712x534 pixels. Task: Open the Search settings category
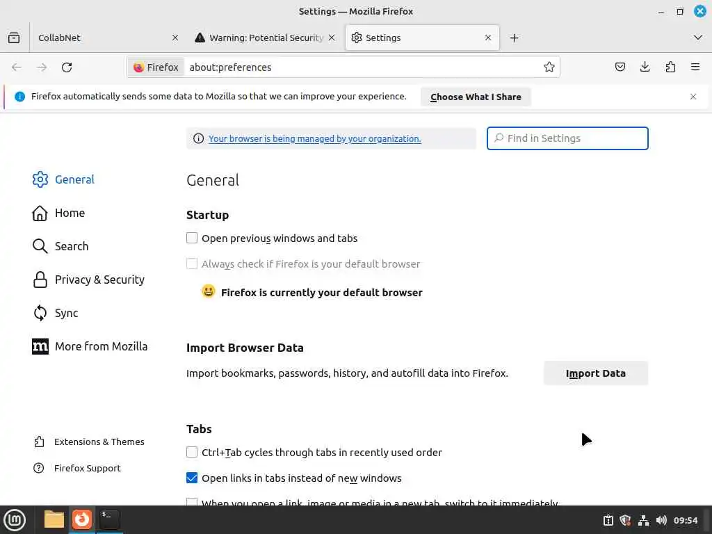(60, 246)
